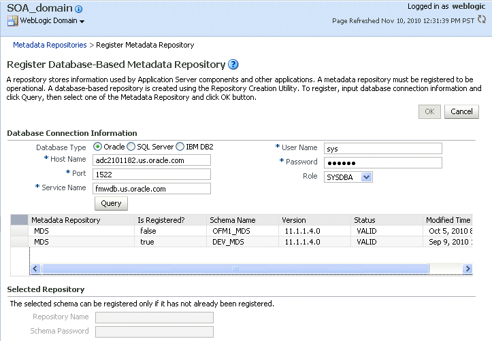Focus the User Name input field
The image size is (492, 341).
click(383, 149)
